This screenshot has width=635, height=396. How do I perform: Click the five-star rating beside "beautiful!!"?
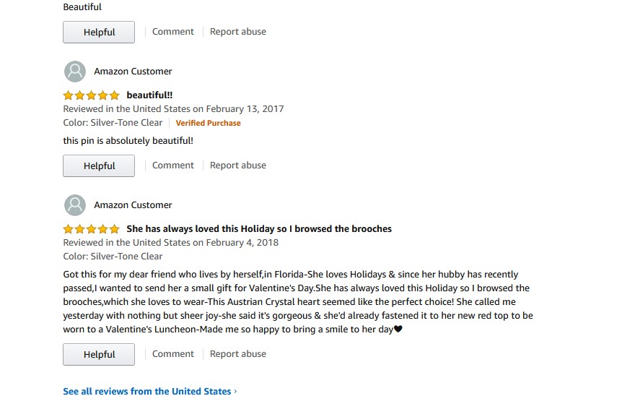coord(91,95)
